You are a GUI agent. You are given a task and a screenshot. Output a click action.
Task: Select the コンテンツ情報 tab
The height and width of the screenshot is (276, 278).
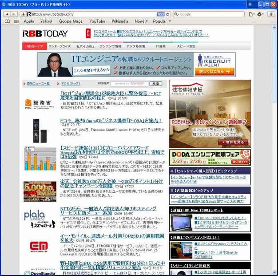point(110,46)
